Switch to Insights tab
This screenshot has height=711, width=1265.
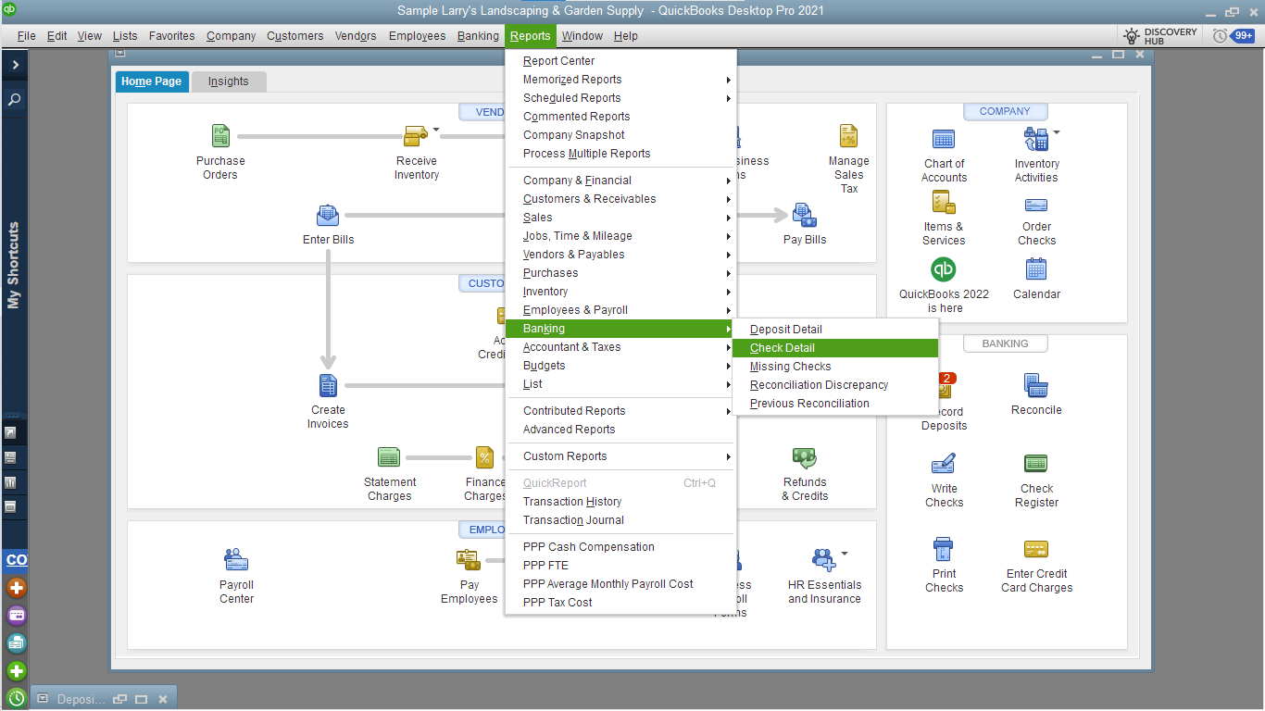click(x=228, y=81)
